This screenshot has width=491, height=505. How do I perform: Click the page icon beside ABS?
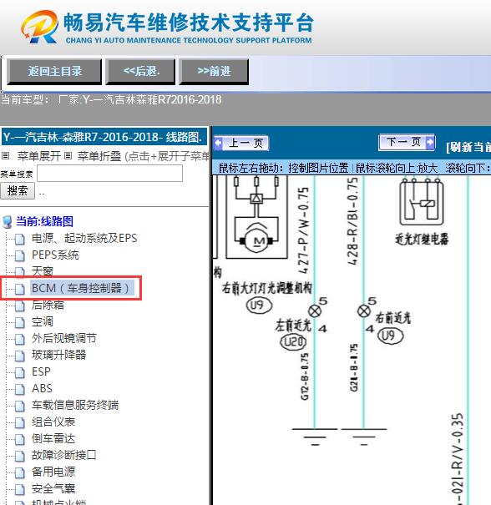pos(20,389)
